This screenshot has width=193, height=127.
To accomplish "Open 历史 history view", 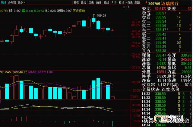I will click(91, 2).
